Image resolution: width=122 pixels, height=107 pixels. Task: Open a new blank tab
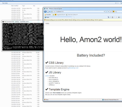73,17
